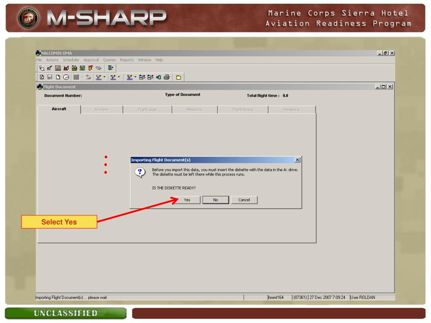
Task: Open the Help menu
Action: (x=159, y=60)
